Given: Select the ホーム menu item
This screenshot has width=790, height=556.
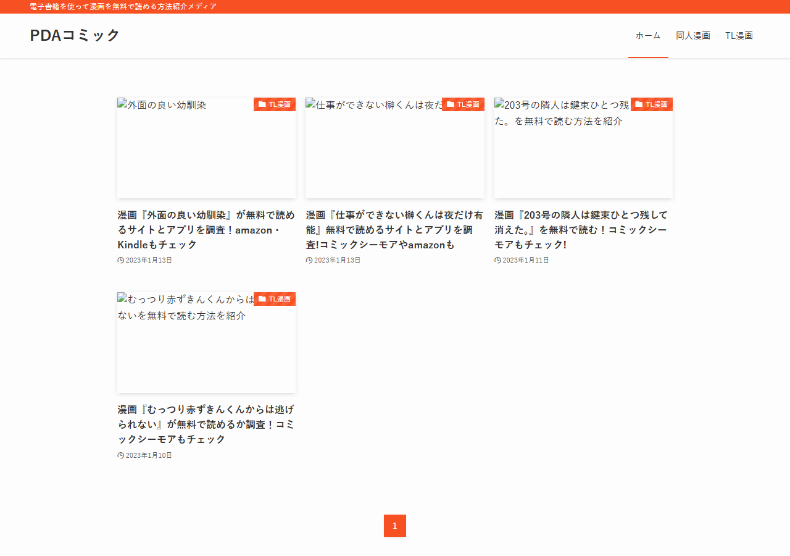Looking at the screenshot, I should click(x=648, y=35).
